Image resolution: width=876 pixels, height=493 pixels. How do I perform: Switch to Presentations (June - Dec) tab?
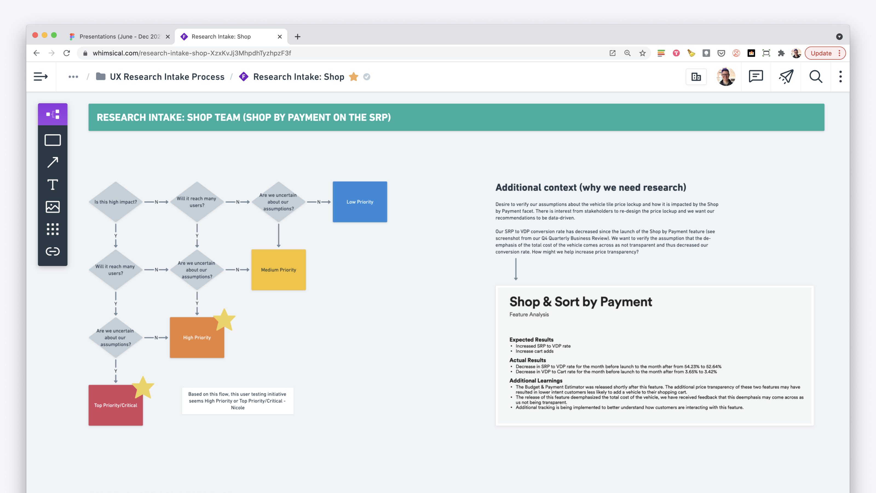(119, 36)
